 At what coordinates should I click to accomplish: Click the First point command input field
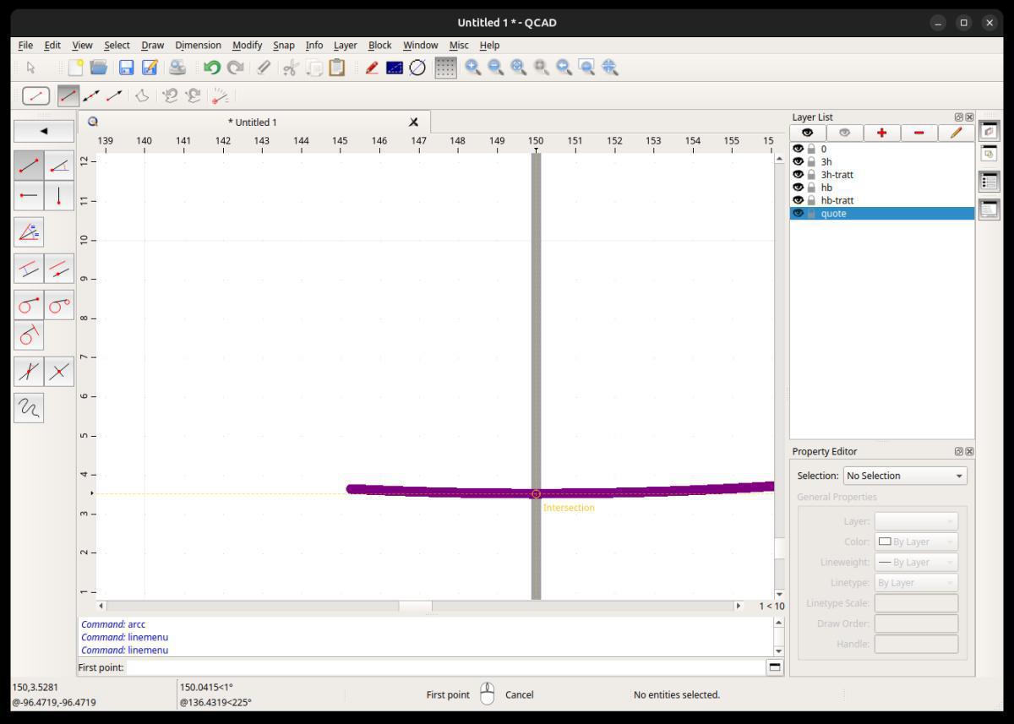pos(445,667)
